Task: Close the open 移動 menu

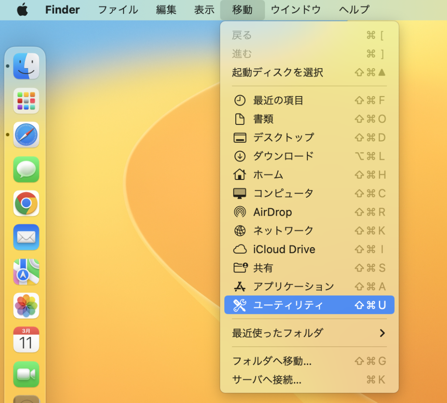Action: click(242, 10)
